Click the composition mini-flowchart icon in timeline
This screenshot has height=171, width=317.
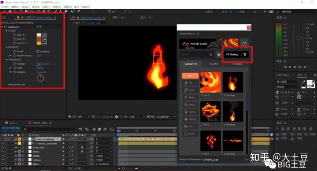click(80, 129)
